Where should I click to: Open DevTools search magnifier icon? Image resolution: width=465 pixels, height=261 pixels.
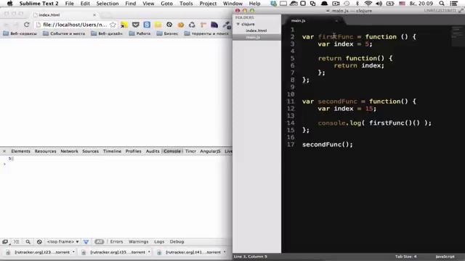click(28, 241)
